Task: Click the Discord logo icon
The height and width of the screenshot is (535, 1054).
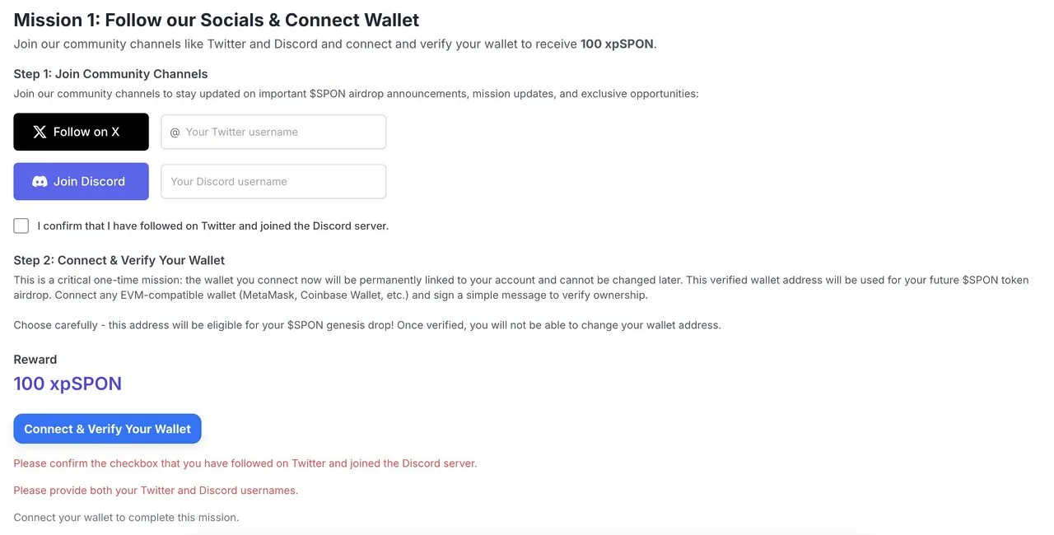Action: [40, 182]
